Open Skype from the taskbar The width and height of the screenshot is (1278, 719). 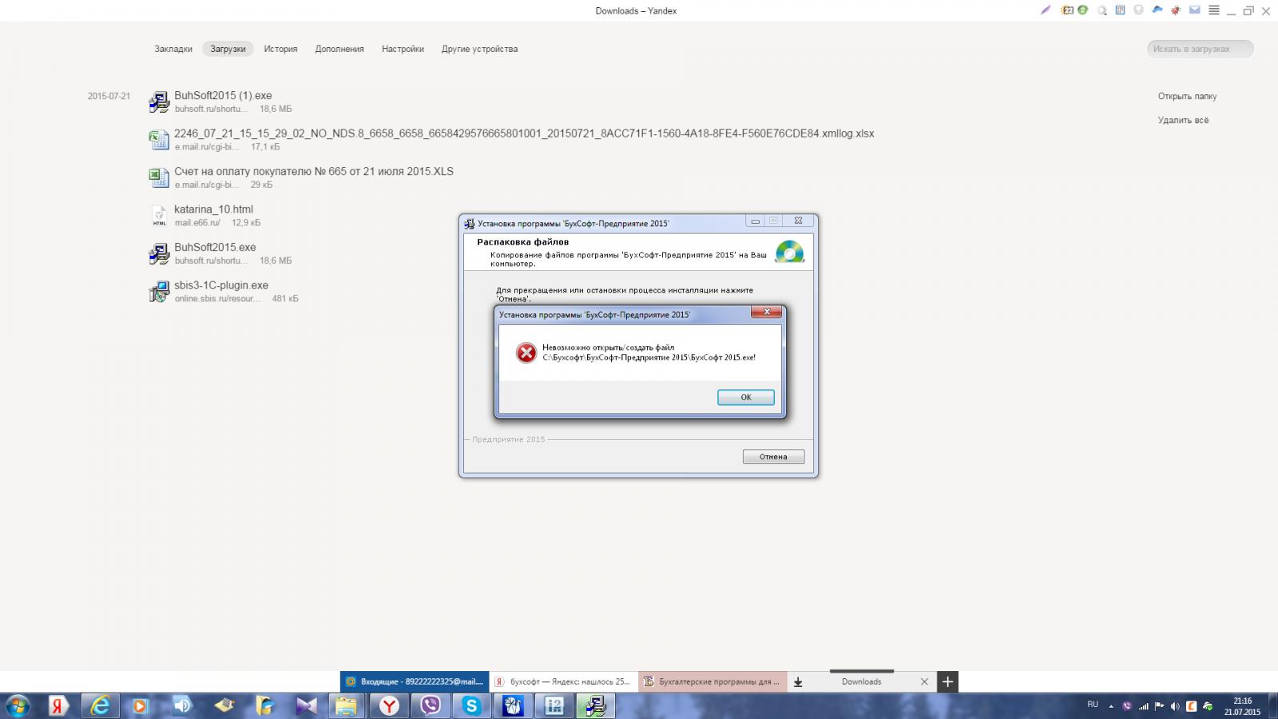[471, 705]
